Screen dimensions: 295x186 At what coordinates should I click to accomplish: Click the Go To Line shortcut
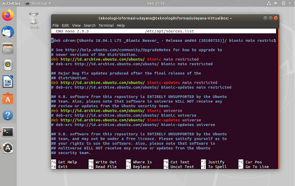(254, 167)
